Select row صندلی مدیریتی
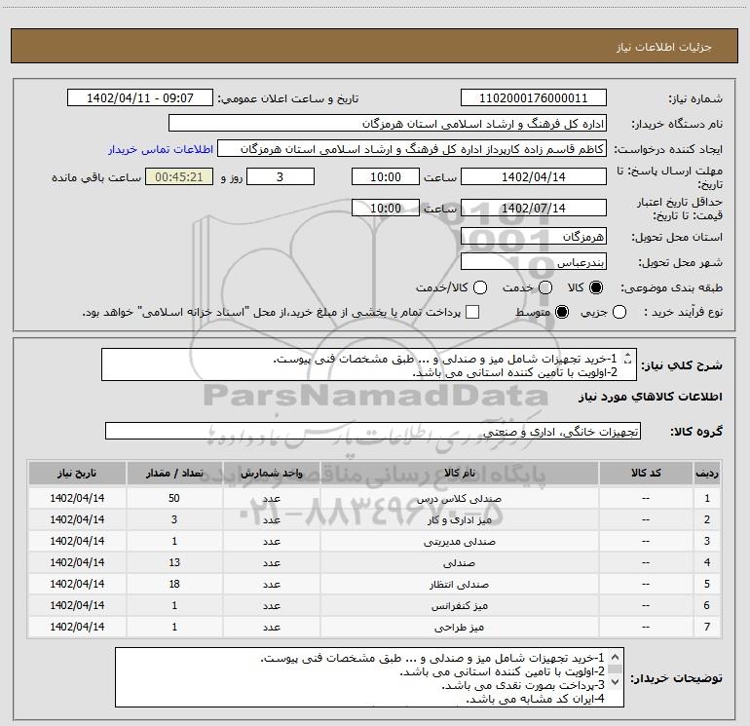This screenshot has width=750, height=726. 375,541
